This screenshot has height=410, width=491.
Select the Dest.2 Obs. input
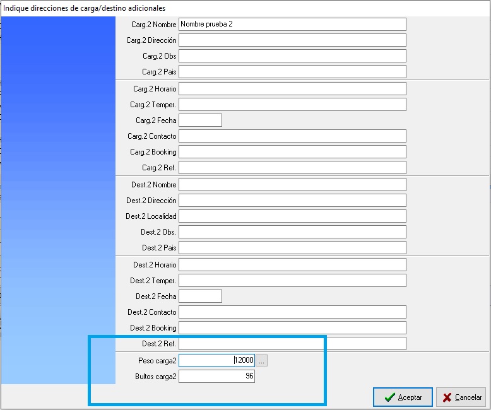tap(292, 232)
